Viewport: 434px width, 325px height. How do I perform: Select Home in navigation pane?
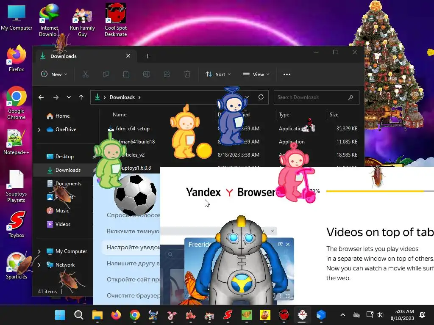click(x=58, y=116)
